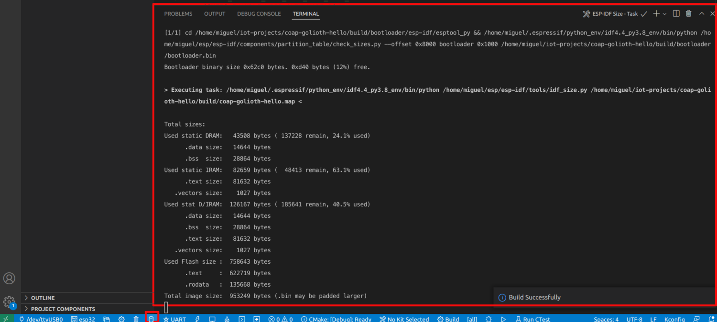Open ESP-IDF SDK Configuration editor gear icon

click(x=120, y=319)
